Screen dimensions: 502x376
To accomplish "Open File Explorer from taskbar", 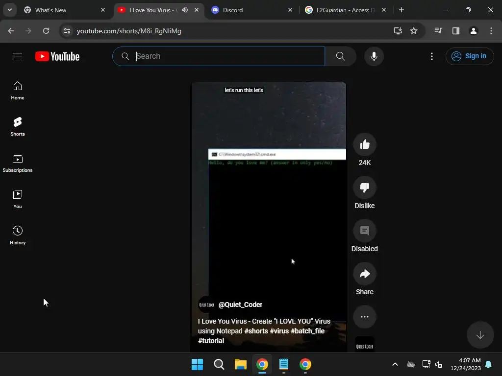I will pos(240,364).
